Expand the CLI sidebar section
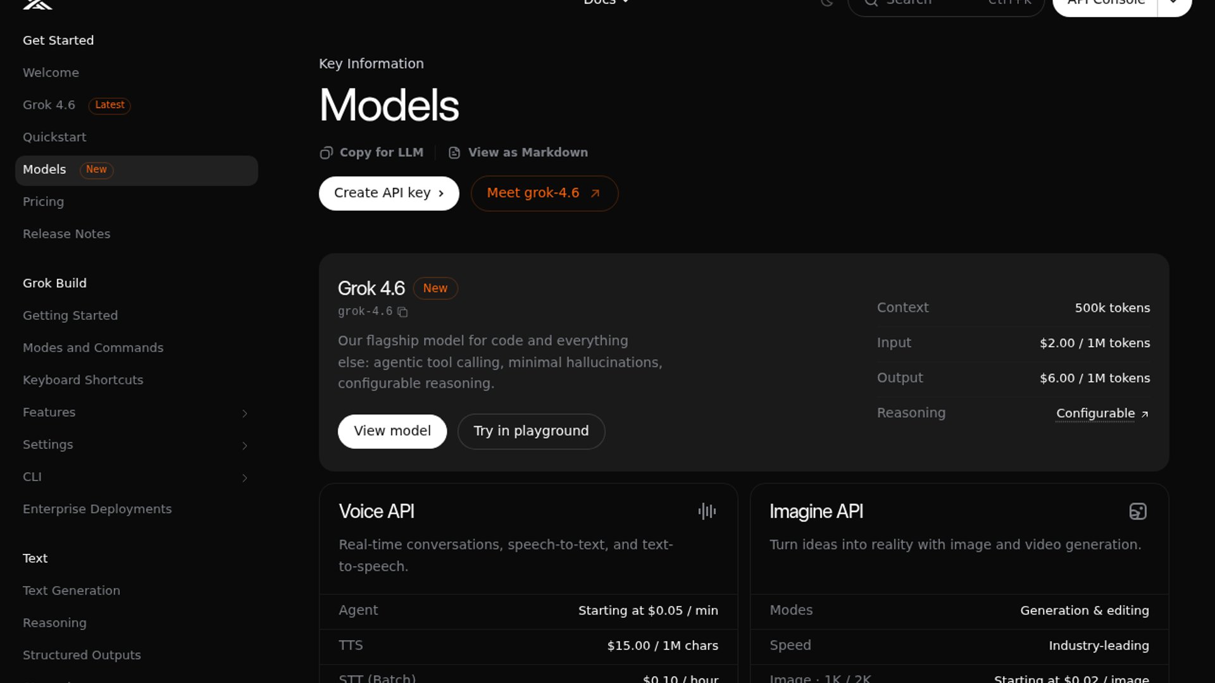 click(x=245, y=478)
